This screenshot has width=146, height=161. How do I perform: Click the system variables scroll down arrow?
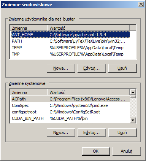(133, 120)
